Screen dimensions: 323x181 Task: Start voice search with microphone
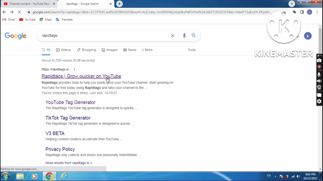click(184, 36)
